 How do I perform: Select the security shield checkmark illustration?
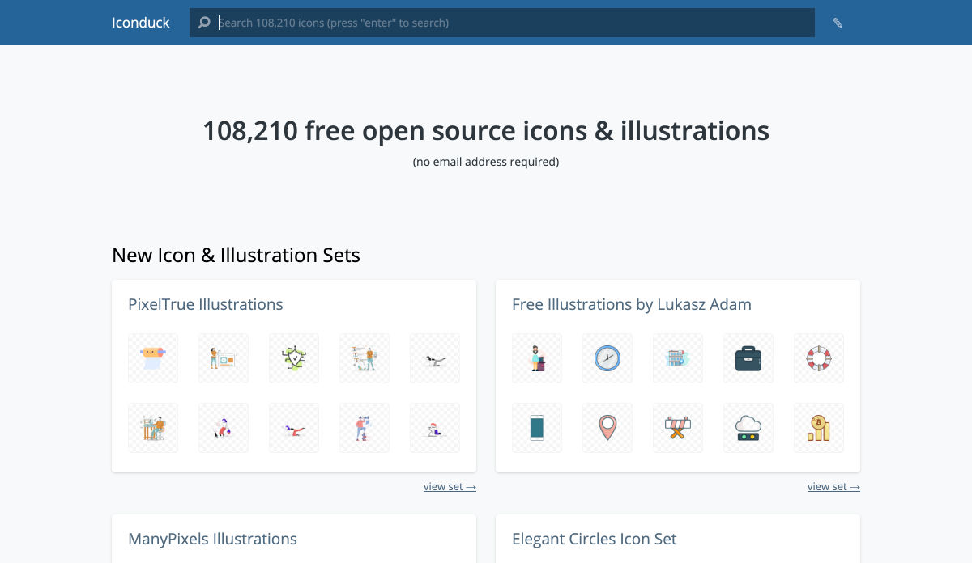[x=294, y=358]
